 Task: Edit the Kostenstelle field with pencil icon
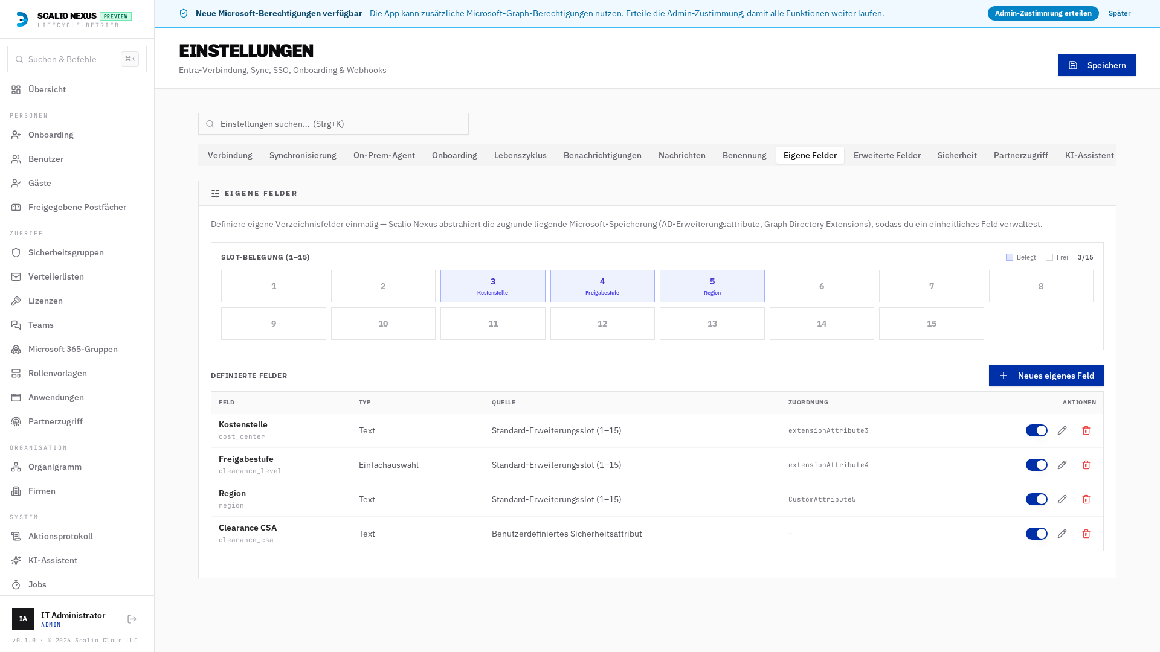1062,430
